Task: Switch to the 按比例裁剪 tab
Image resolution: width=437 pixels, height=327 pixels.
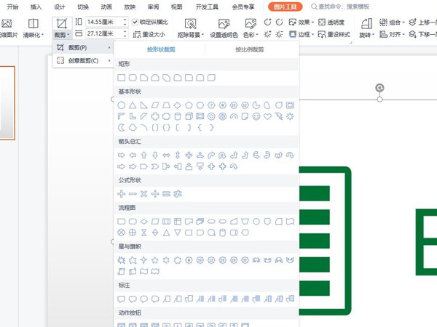Action: pos(251,49)
